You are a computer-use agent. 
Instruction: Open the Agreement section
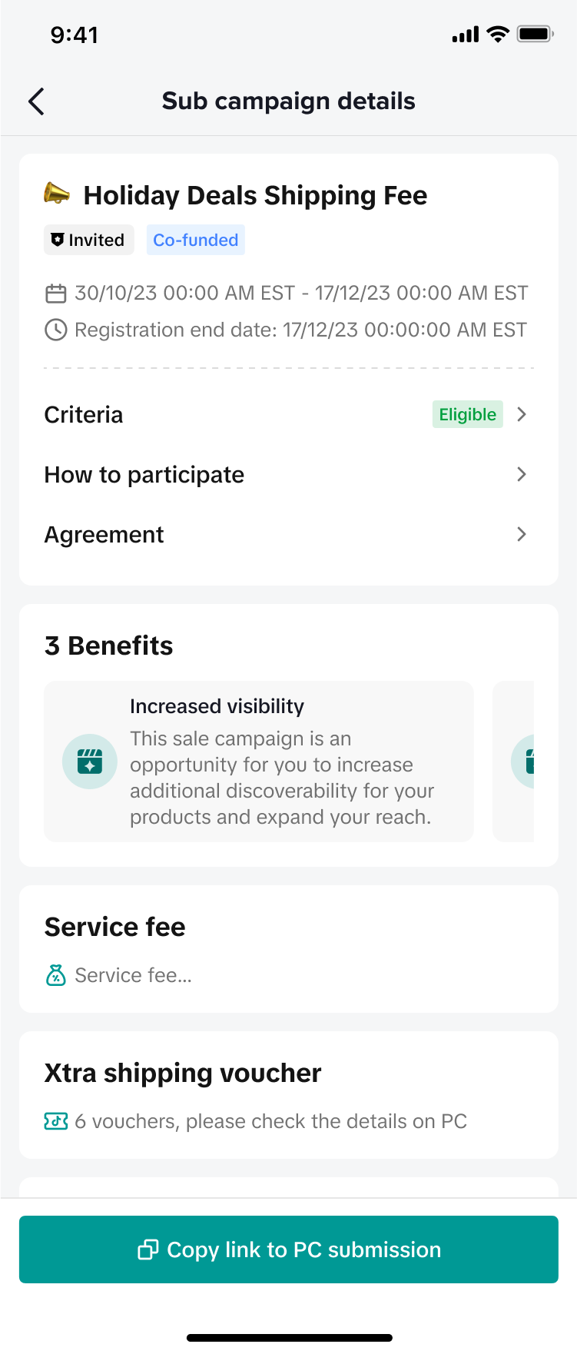(104, 535)
